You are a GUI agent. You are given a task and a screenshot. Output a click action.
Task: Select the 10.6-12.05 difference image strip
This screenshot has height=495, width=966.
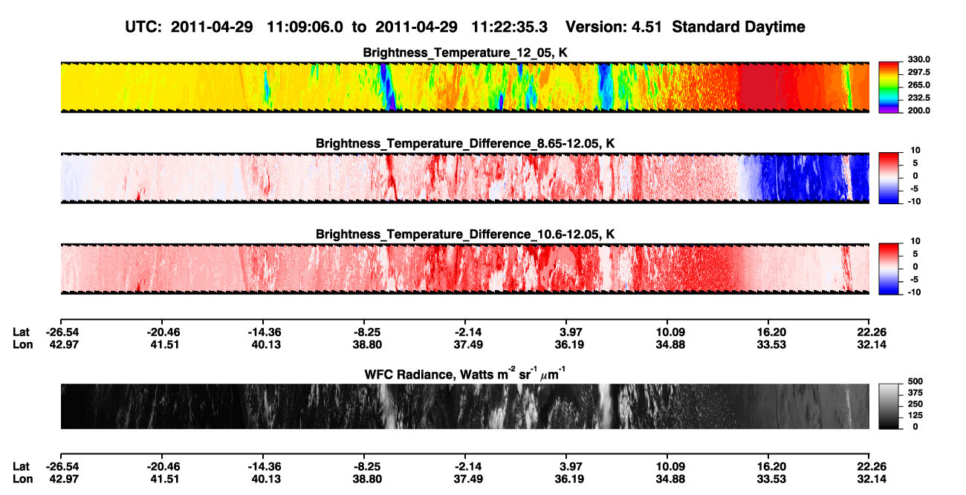[x=464, y=269]
